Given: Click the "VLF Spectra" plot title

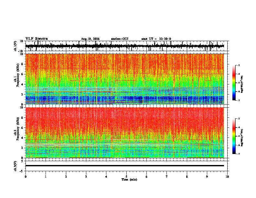Looking at the screenshot, I should [37, 38].
